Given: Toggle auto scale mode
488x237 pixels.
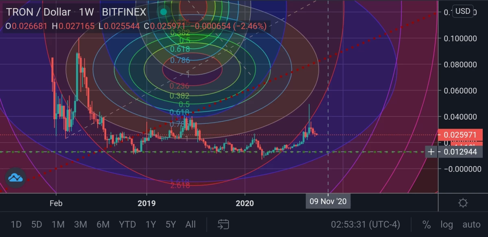Looking at the screenshot, I should pyautogui.click(x=471, y=224).
